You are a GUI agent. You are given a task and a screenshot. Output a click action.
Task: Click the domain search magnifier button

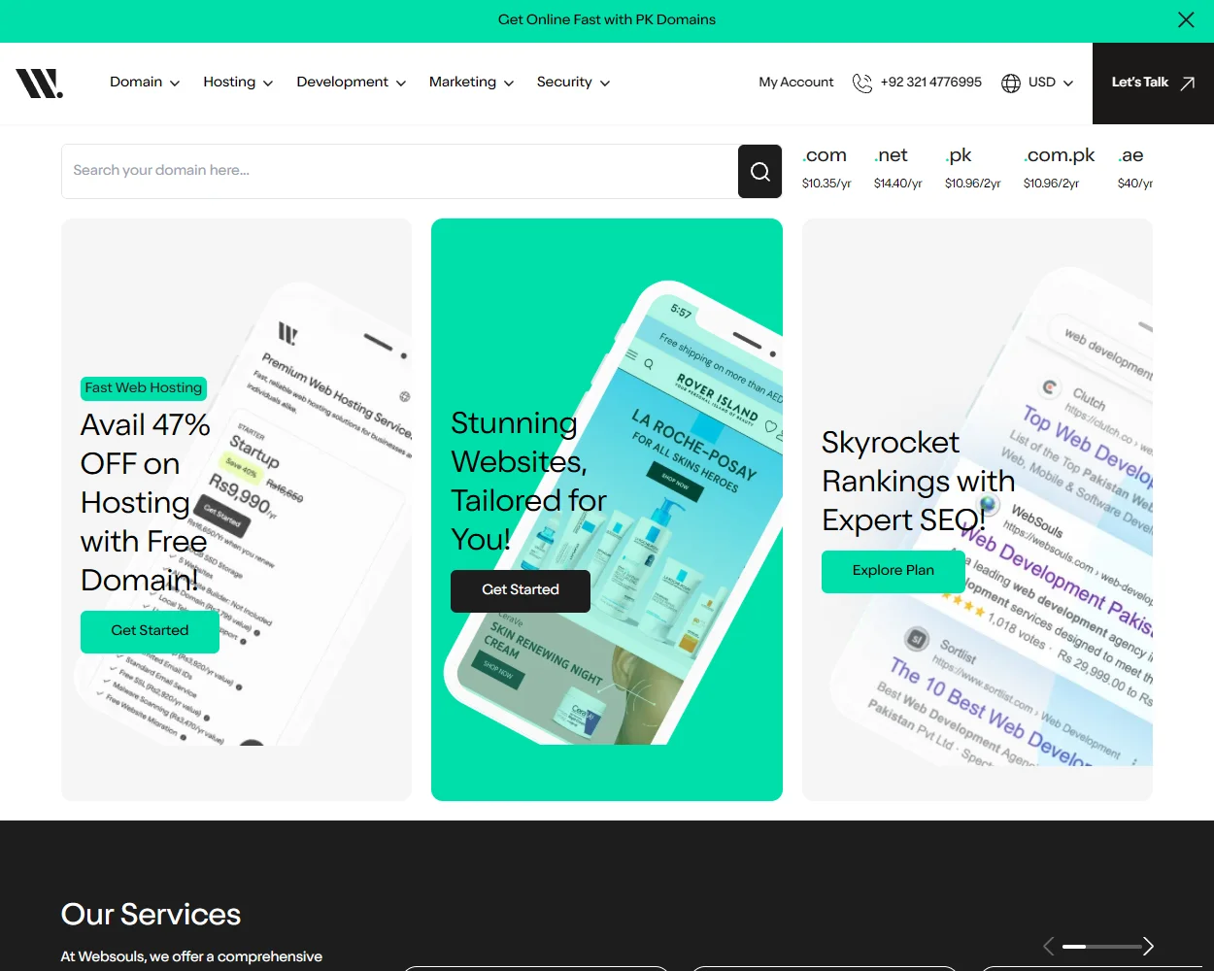(x=759, y=172)
